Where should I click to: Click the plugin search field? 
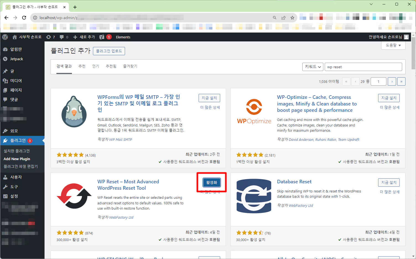(363, 67)
